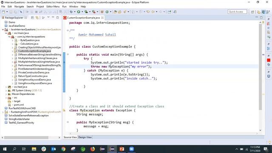Open the Package Explorer View Menu arrow

[48, 17]
